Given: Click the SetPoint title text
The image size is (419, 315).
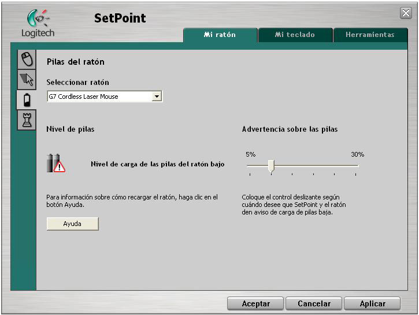Looking at the screenshot, I should point(120,18).
